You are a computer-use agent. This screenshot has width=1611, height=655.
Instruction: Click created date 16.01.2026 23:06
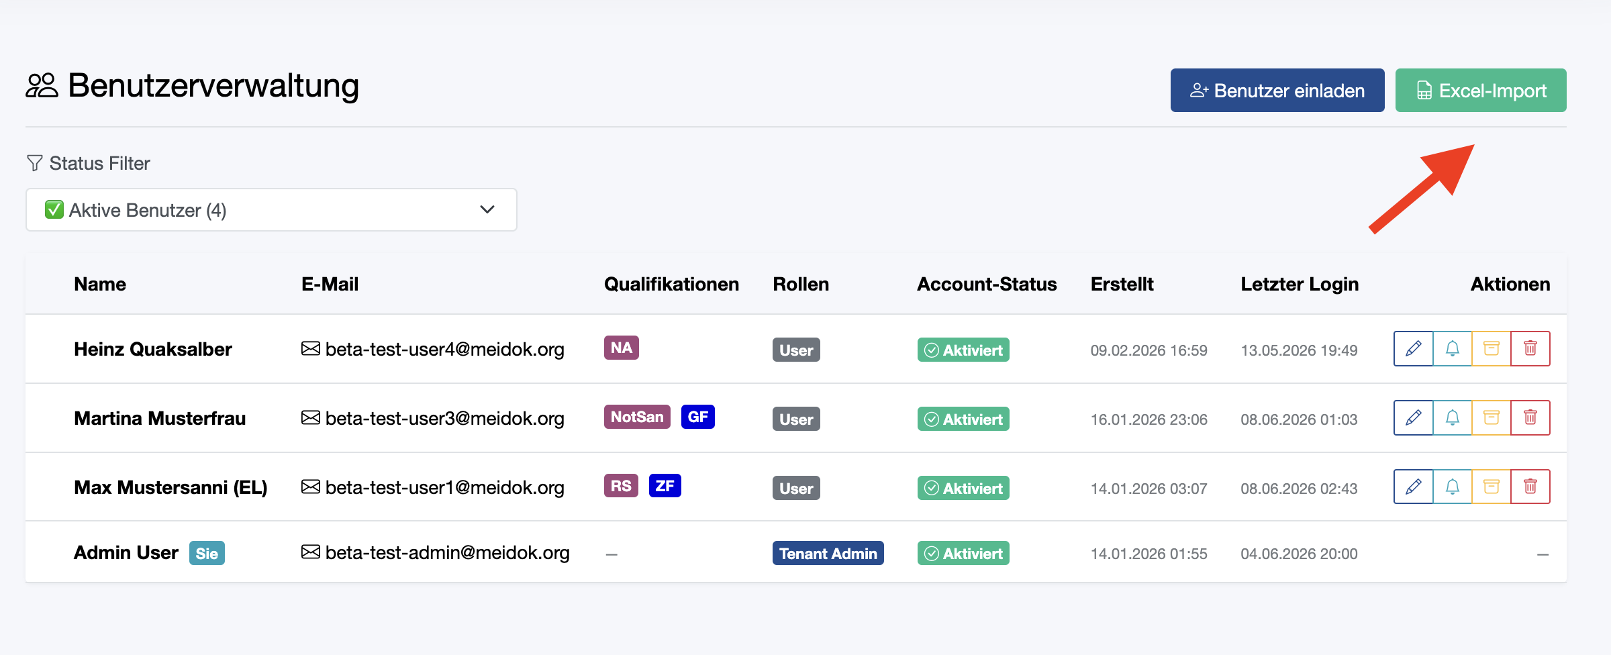coord(1149,419)
